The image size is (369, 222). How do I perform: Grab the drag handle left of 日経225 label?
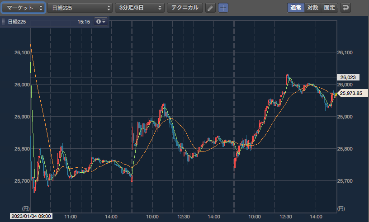point(3,22)
